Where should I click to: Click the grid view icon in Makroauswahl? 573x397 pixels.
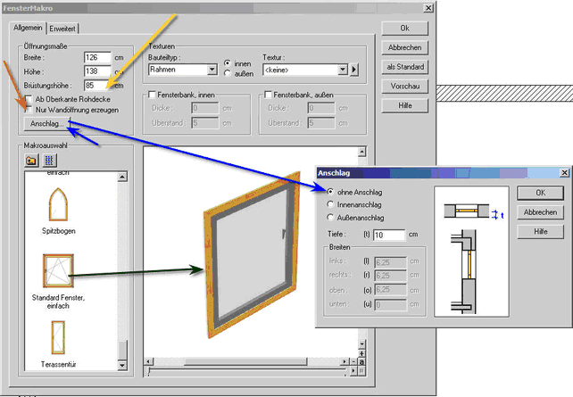50,161
